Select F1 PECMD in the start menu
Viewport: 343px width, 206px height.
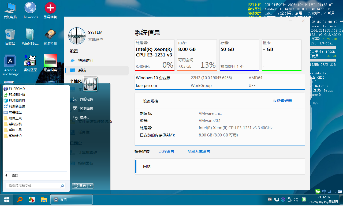[16, 89]
